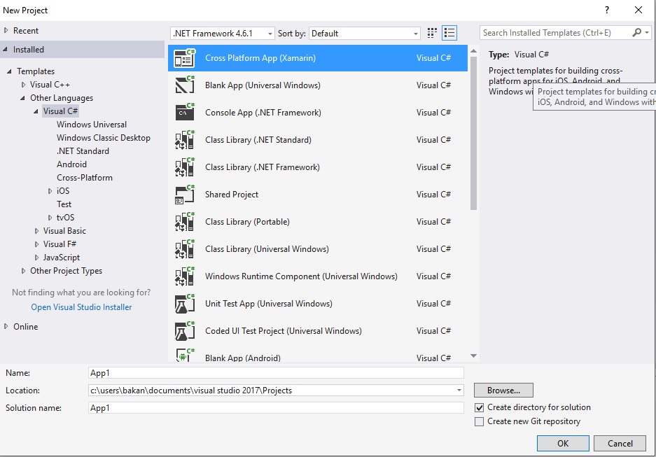Collapse the Other Languages node arrow

(x=22, y=98)
